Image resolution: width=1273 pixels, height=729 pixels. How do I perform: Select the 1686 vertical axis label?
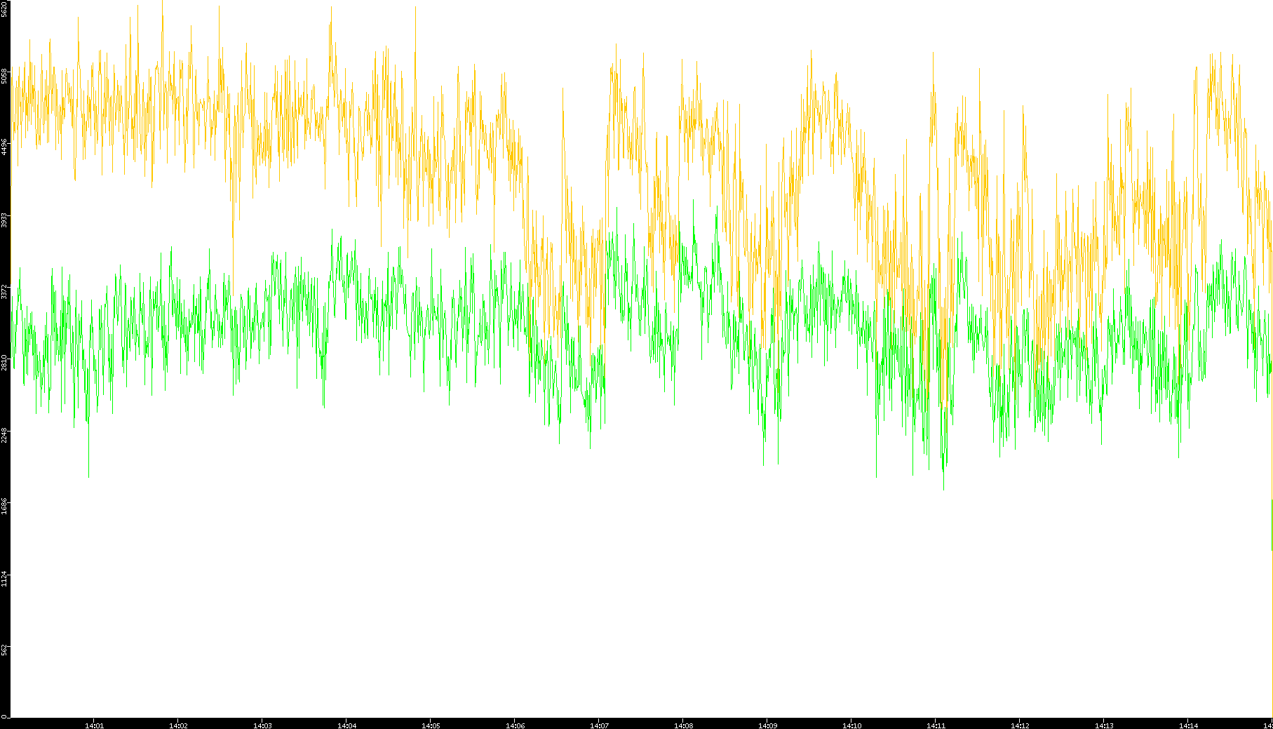5,507
